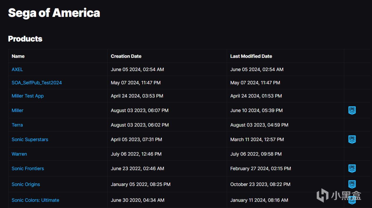Select modified date April 24 2024, 01:53 PM

pyautogui.click(x=256, y=96)
